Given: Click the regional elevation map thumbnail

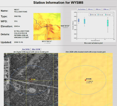Looking at the screenshot, I should click(47, 27).
